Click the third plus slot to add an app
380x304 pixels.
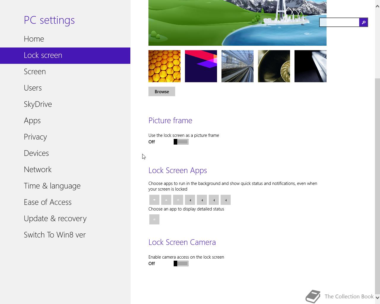point(214,200)
